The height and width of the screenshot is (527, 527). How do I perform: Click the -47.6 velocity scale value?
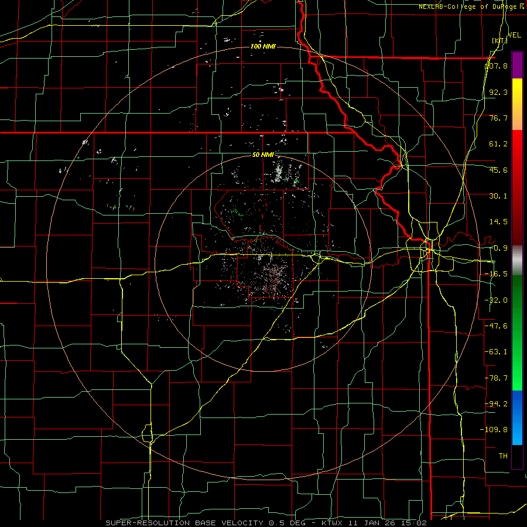tap(497, 326)
